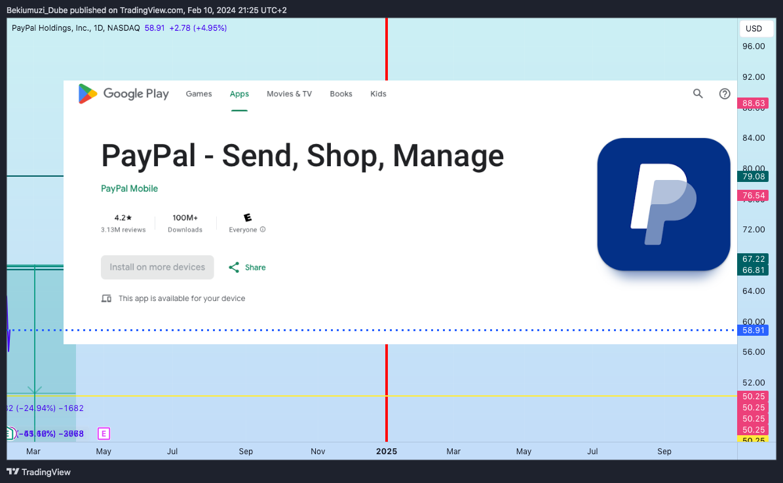Click the Everyone rating info icon
Image resolution: width=783 pixels, height=483 pixels.
263,230
